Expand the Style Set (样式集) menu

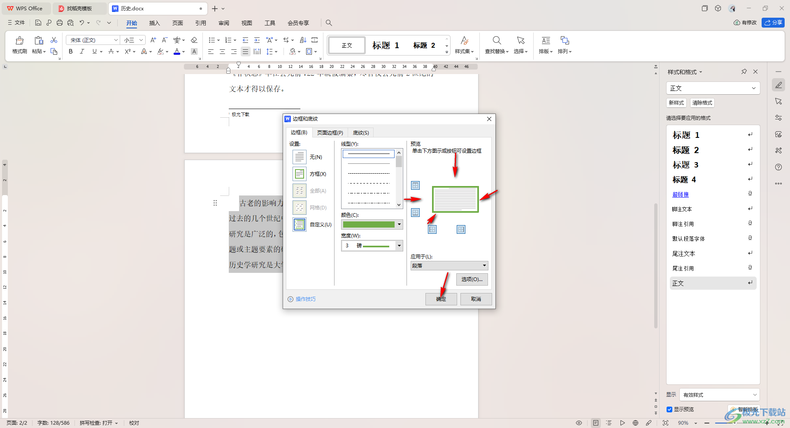pyautogui.click(x=464, y=45)
